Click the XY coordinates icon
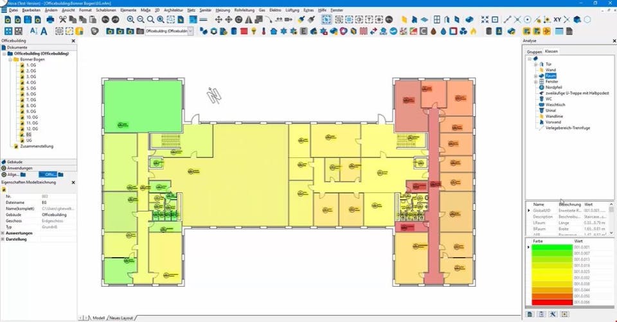This screenshot has width=617, height=322. click(x=557, y=19)
